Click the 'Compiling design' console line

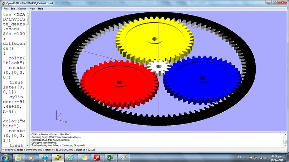(x=56, y=137)
